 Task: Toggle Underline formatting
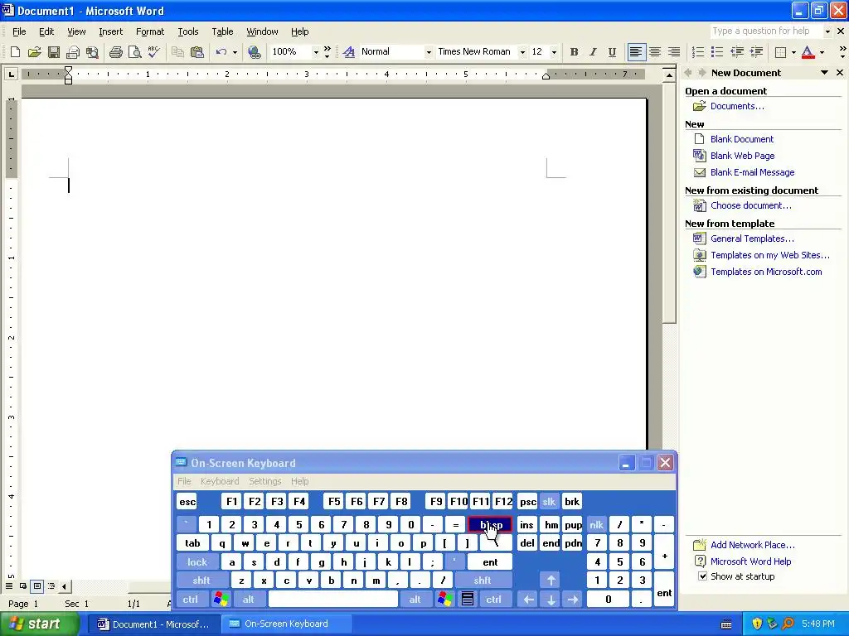[x=612, y=52]
